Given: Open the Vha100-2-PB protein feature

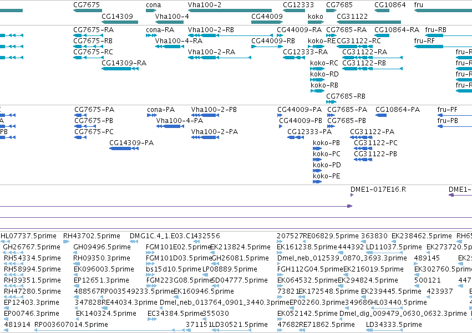Looking at the screenshot, I should pos(205,115).
